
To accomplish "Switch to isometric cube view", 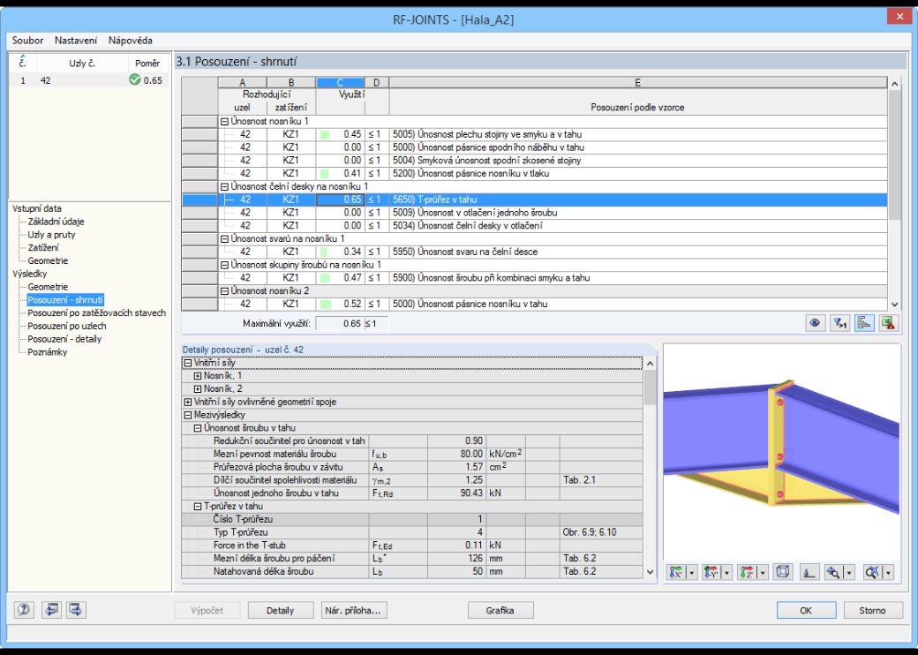I will [783, 573].
